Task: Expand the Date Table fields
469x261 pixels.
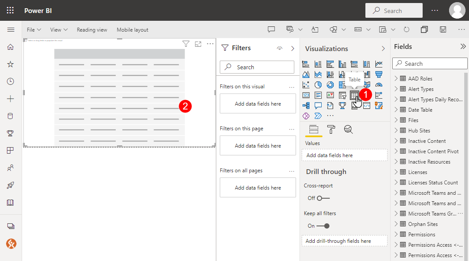Action: [396, 110]
